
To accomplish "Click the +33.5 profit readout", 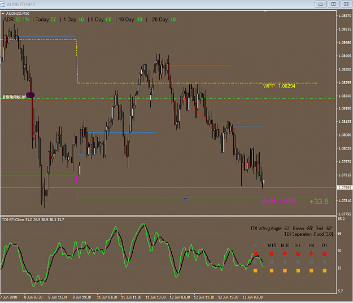I will pyautogui.click(x=319, y=201).
